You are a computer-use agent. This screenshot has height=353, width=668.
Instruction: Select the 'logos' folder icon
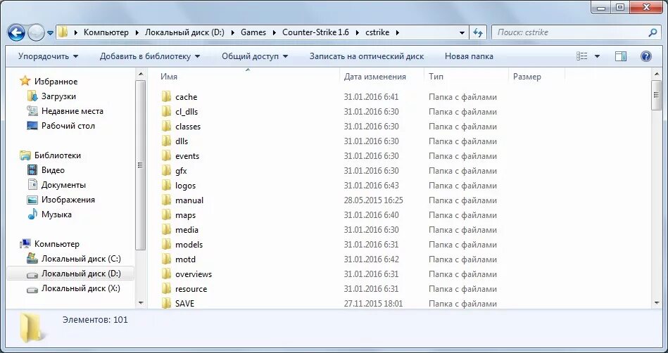point(167,185)
